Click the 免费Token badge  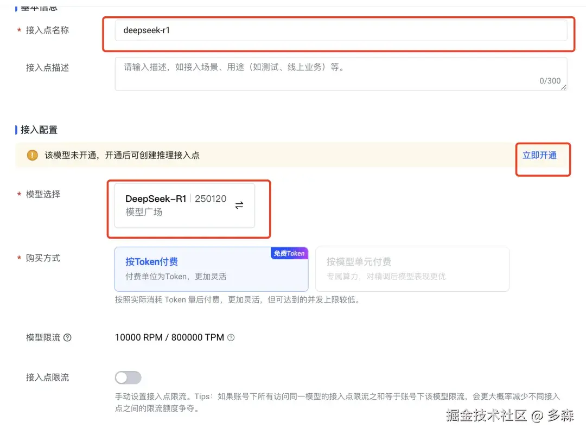pos(289,253)
